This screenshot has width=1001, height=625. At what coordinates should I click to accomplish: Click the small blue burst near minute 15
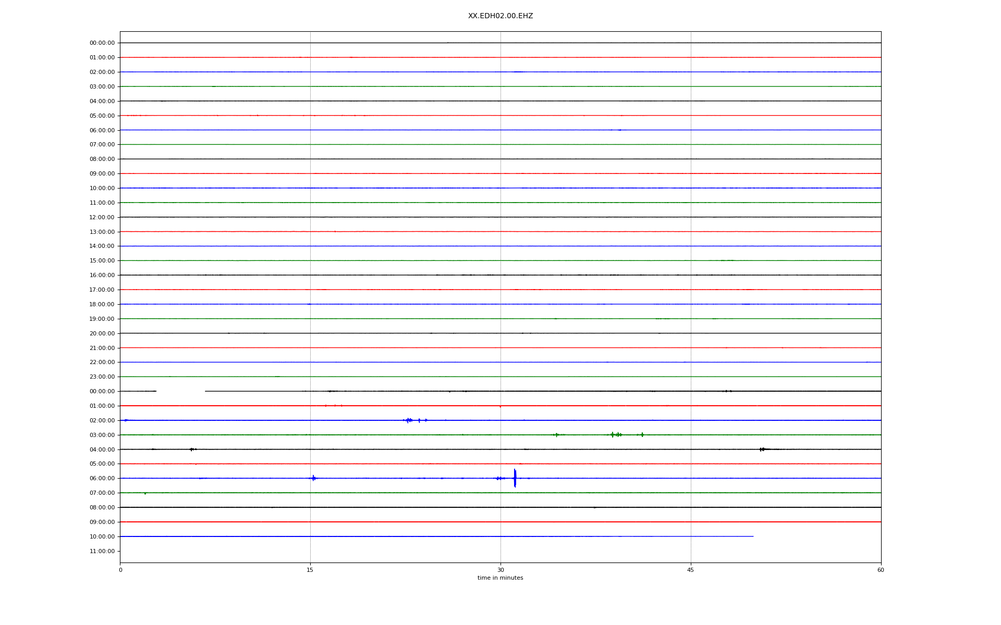[x=313, y=478]
